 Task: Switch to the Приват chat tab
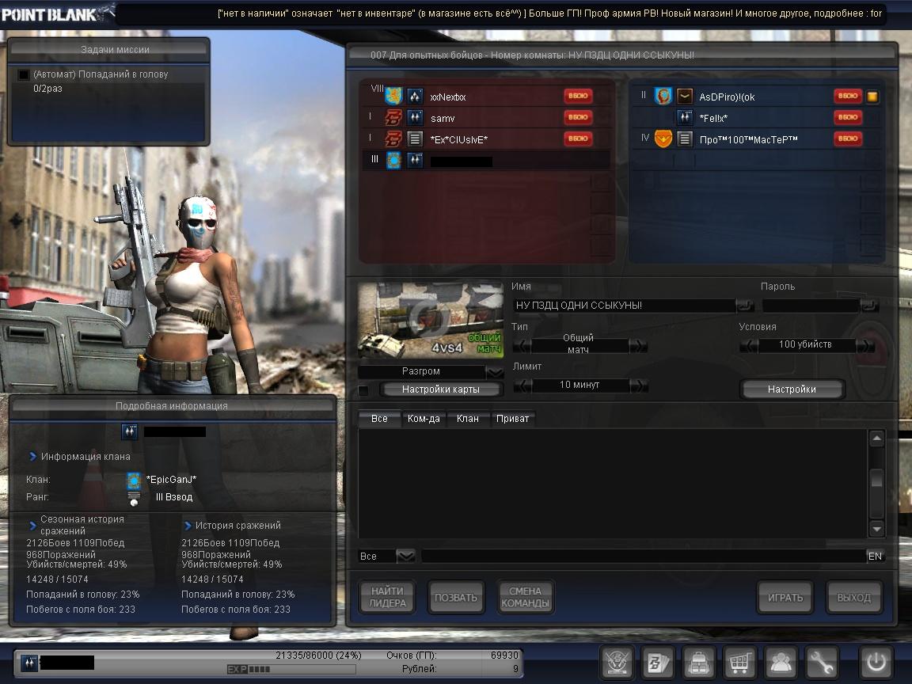[x=512, y=419]
